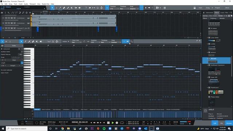This screenshot has height=131, width=233.
Task: Open the Major scale type dropdown
Action: click(15, 60)
